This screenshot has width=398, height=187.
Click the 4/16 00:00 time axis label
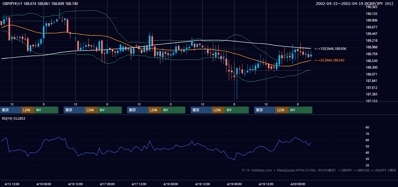tap(44, 184)
